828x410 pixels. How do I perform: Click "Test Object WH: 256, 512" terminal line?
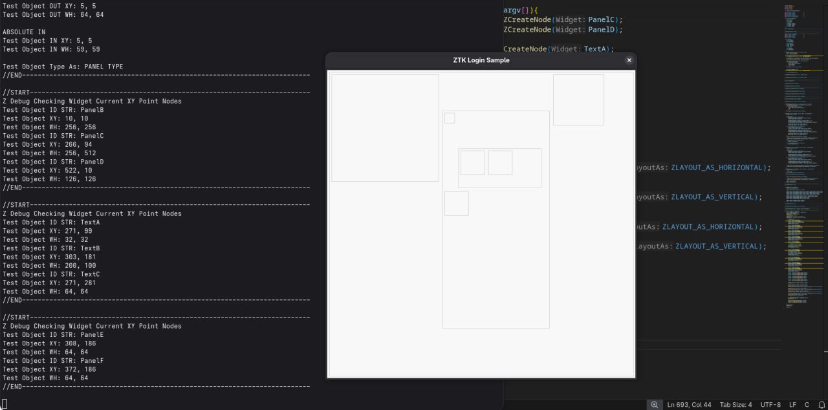[49, 153]
